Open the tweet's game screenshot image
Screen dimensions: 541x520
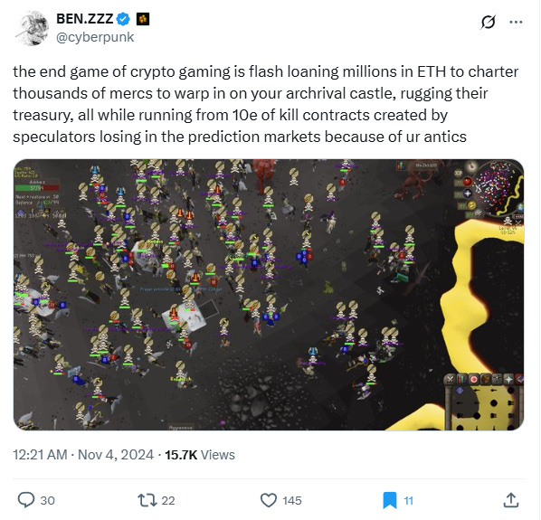(269, 295)
